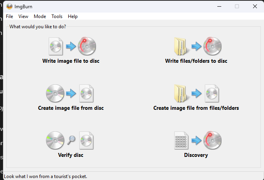Select the 'Verify disc' label

71,155
